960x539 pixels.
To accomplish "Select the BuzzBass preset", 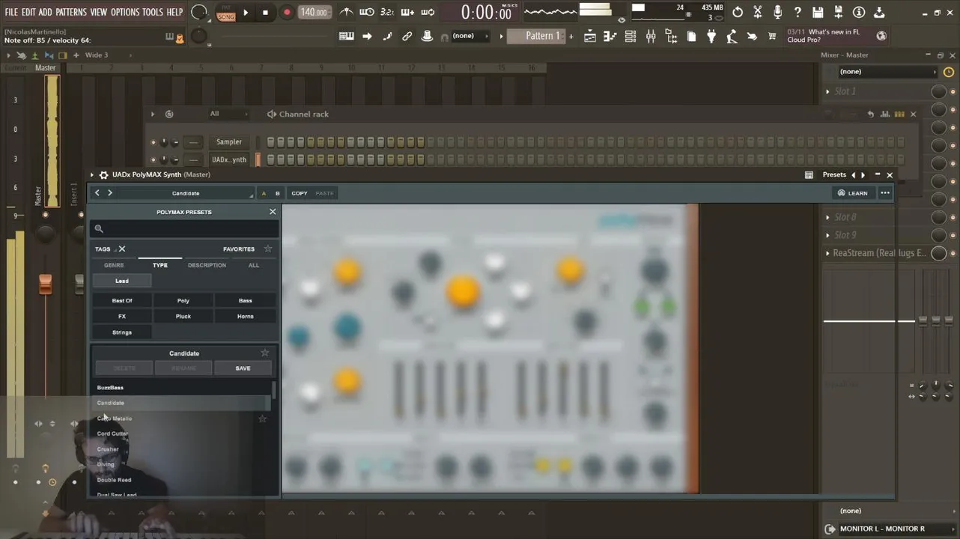I will [110, 388].
